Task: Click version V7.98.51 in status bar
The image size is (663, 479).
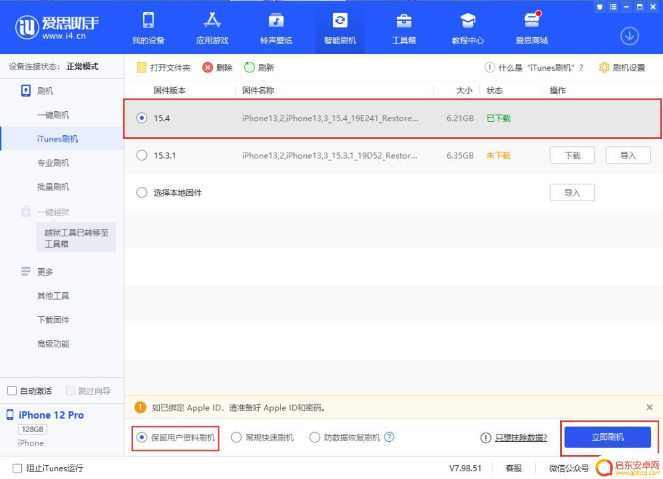Action: 465,468
